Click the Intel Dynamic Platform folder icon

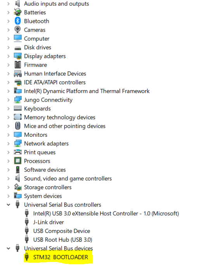(x=17, y=91)
